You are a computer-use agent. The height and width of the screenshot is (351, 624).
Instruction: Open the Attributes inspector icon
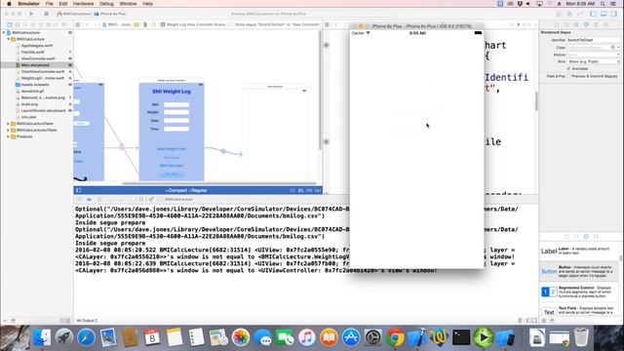point(586,24)
